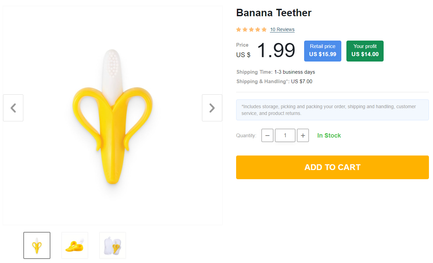Click the minus button to decrease quantity
433x263 pixels.
pyautogui.click(x=267, y=135)
